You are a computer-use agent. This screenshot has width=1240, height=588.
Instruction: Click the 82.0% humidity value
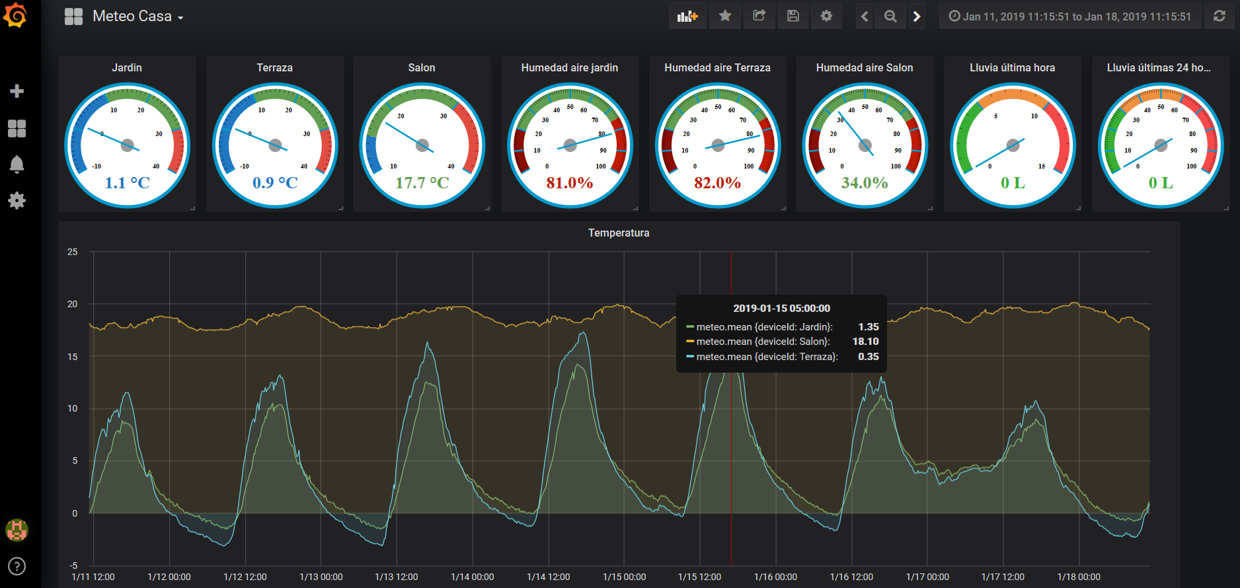coord(718,182)
